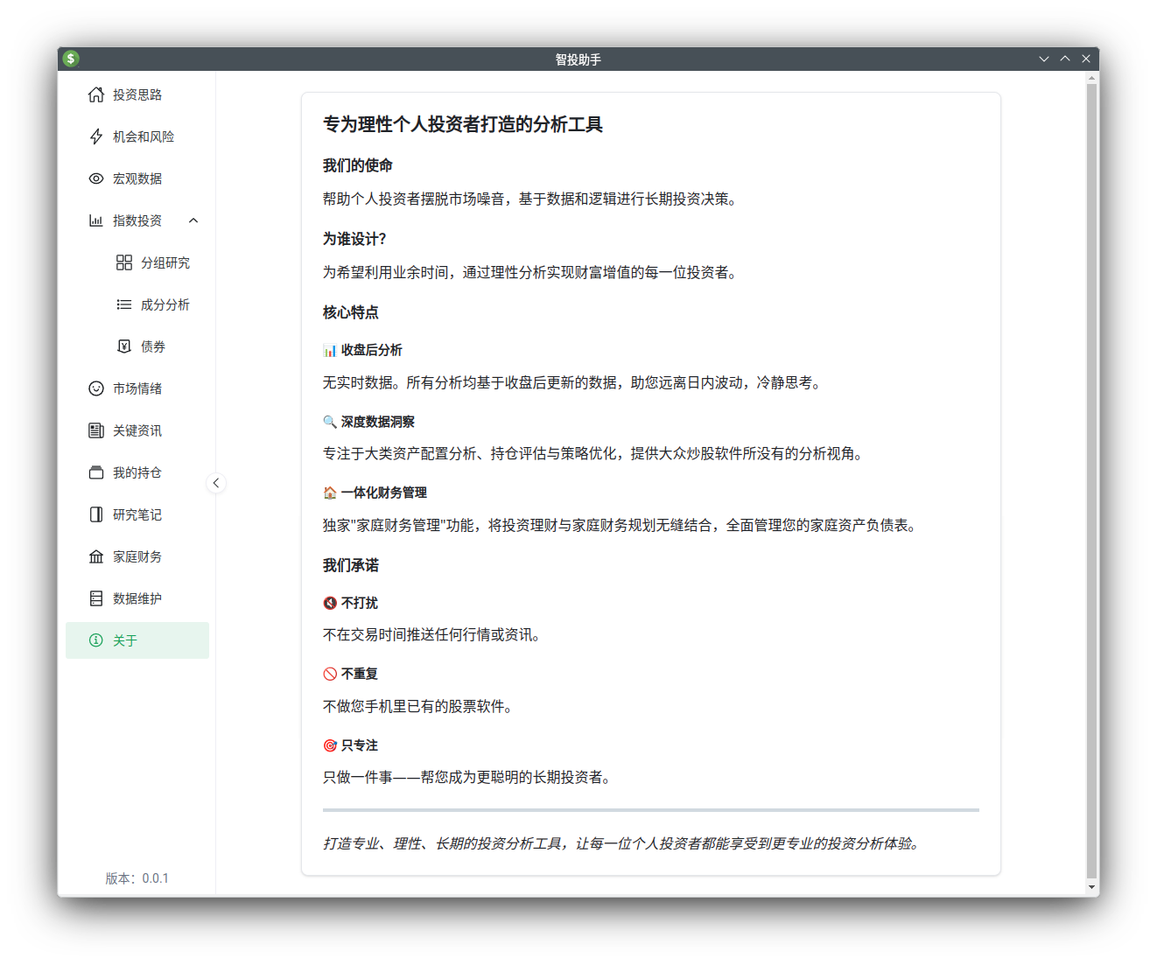Open the 分组研究 submenu item
This screenshot has height=965, width=1157.
click(x=165, y=262)
